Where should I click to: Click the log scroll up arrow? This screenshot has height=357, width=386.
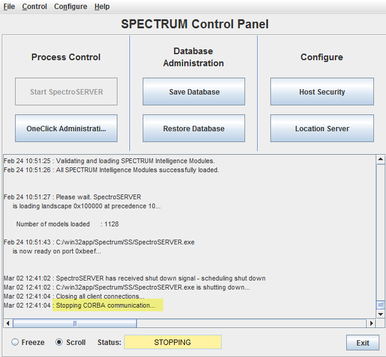(381, 160)
